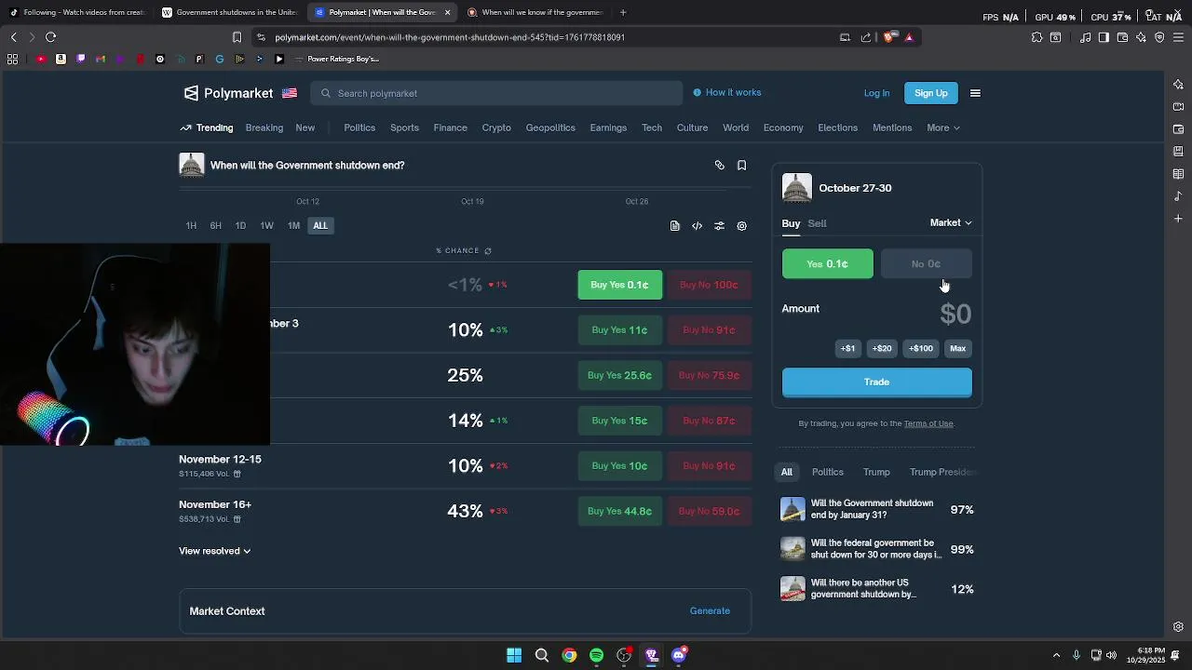Go back with the browser back arrow
The height and width of the screenshot is (670, 1192).
[13, 37]
